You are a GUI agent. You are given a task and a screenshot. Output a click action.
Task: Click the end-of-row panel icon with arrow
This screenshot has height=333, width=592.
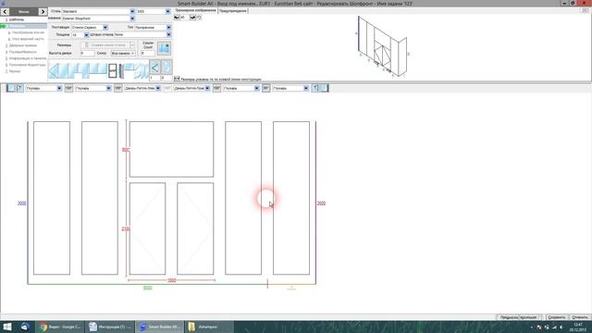(x=315, y=88)
